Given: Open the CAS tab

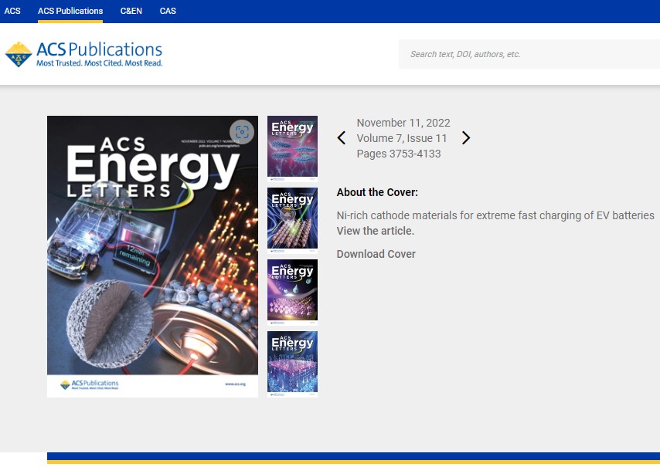Looking at the screenshot, I should tap(168, 11).
